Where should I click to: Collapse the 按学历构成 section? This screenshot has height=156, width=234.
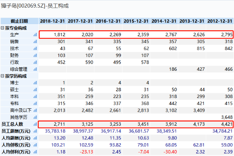2,76
